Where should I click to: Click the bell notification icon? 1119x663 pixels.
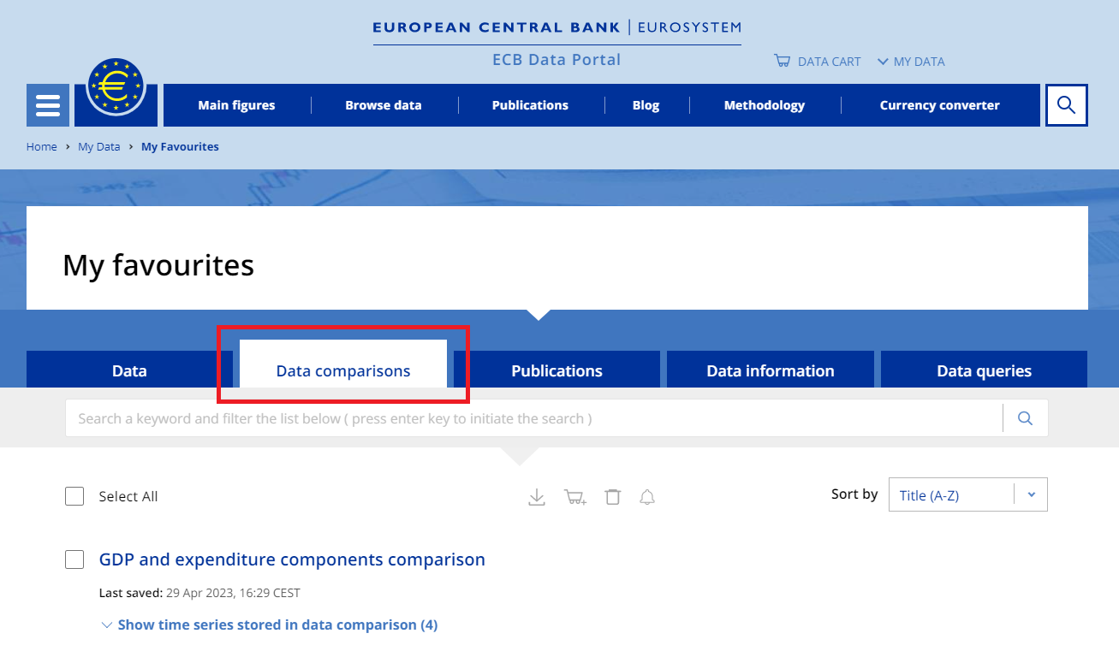point(647,497)
